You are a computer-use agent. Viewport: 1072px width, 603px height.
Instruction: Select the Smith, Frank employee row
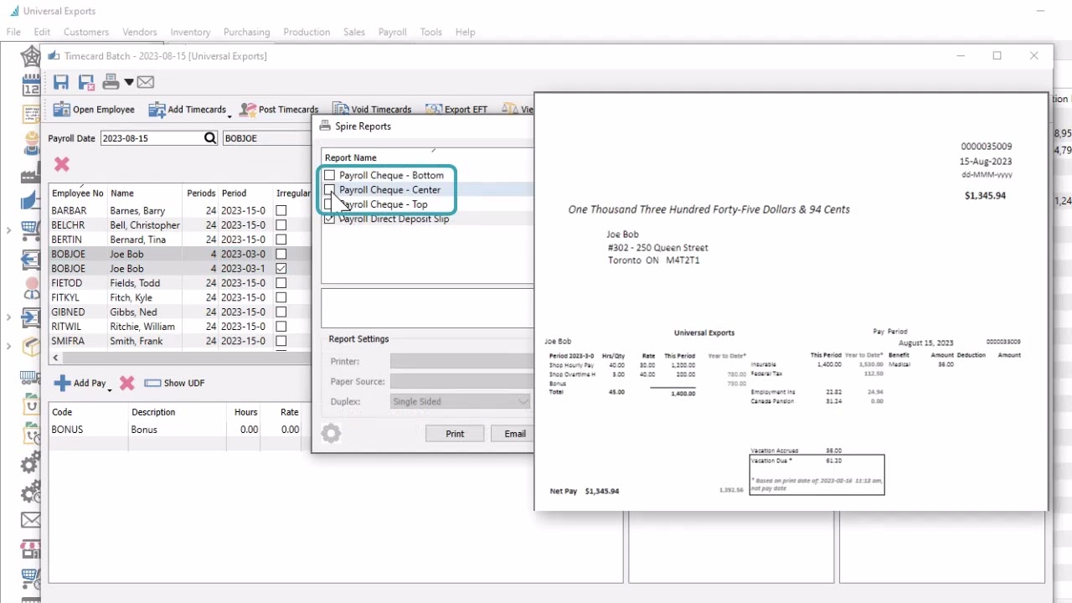181,342
